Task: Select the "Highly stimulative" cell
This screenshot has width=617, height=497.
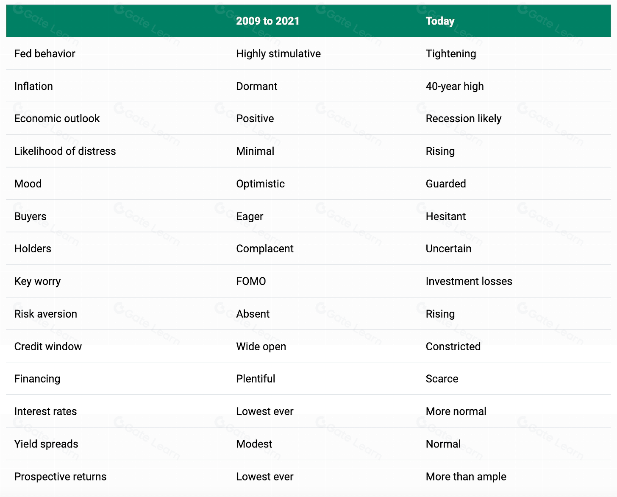Action: [278, 54]
